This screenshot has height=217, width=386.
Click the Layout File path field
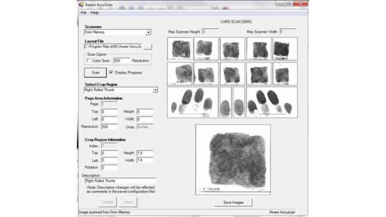click(x=113, y=47)
